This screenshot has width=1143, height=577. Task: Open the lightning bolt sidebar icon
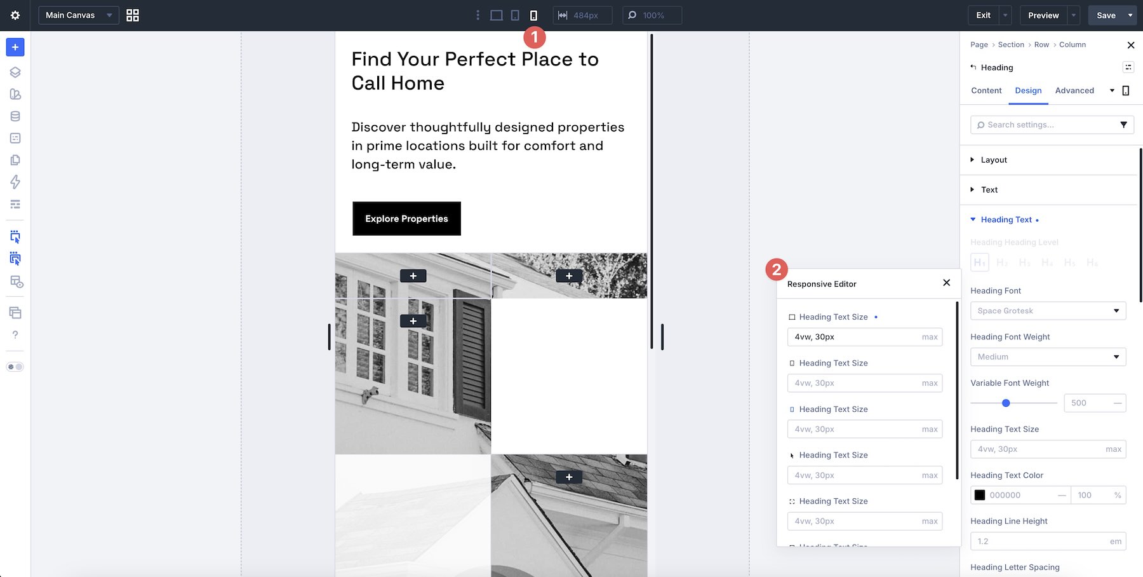(x=15, y=182)
